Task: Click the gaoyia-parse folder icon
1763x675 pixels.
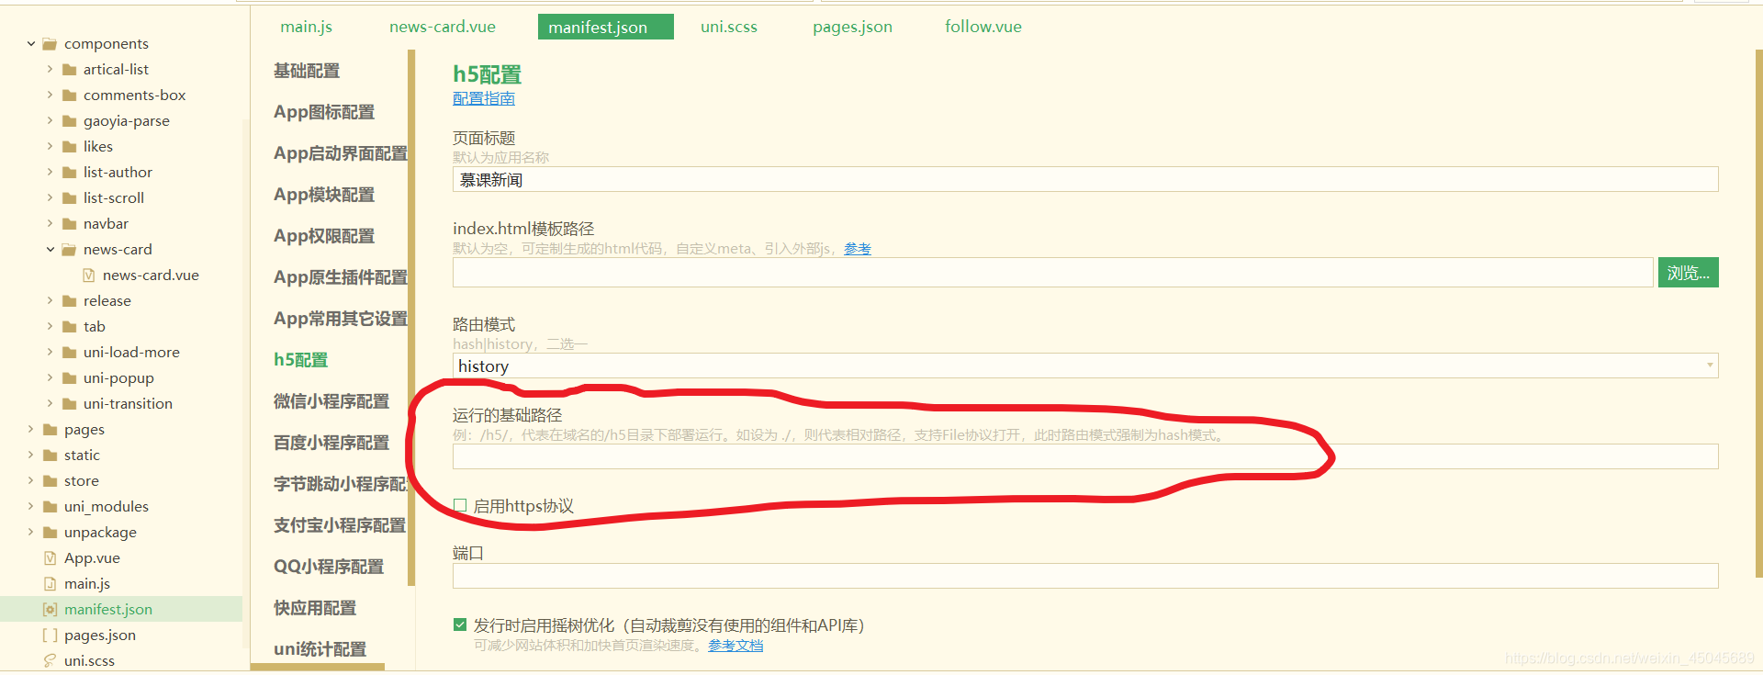Action: click(x=69, y=121)
